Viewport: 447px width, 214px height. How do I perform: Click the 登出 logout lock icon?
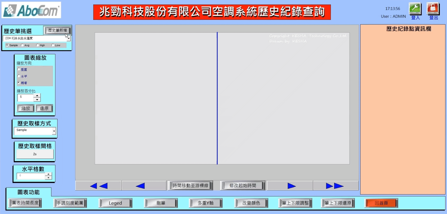tap(433, 9)
